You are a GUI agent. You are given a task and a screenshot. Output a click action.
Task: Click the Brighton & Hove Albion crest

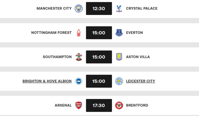78,81
